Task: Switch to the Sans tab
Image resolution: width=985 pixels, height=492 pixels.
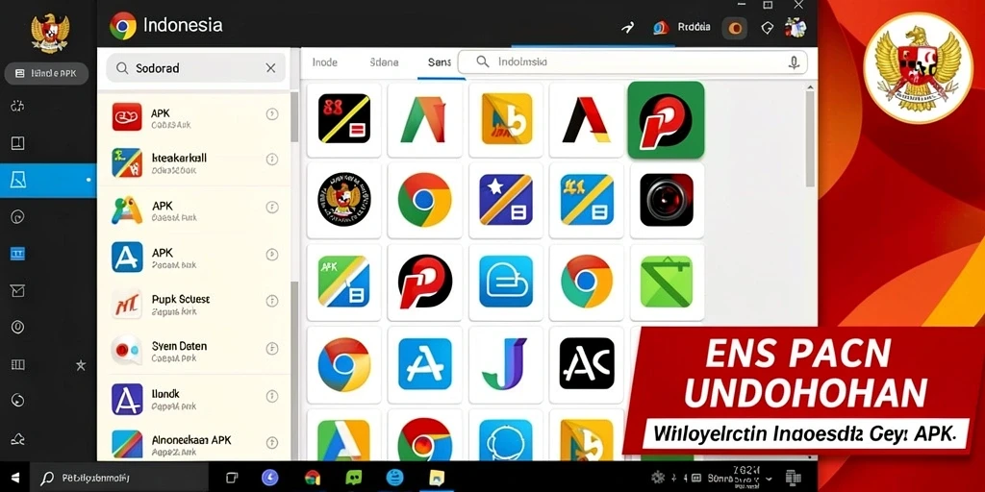Action: (440, 62)
